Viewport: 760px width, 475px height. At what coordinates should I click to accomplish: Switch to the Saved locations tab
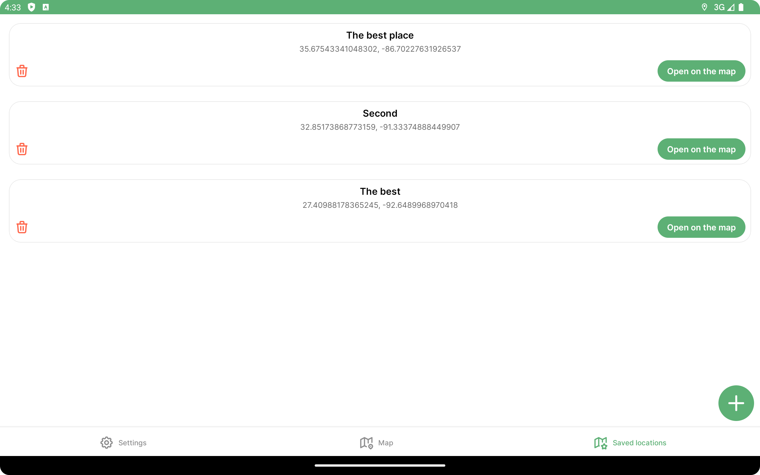630,443
